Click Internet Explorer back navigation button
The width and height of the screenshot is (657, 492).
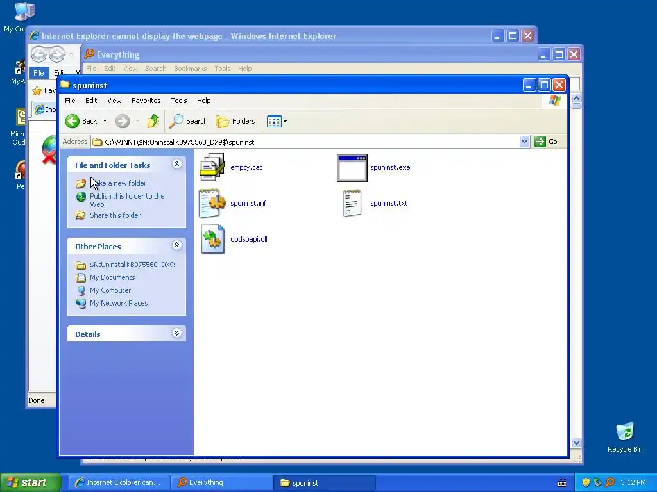pos(39,54)
